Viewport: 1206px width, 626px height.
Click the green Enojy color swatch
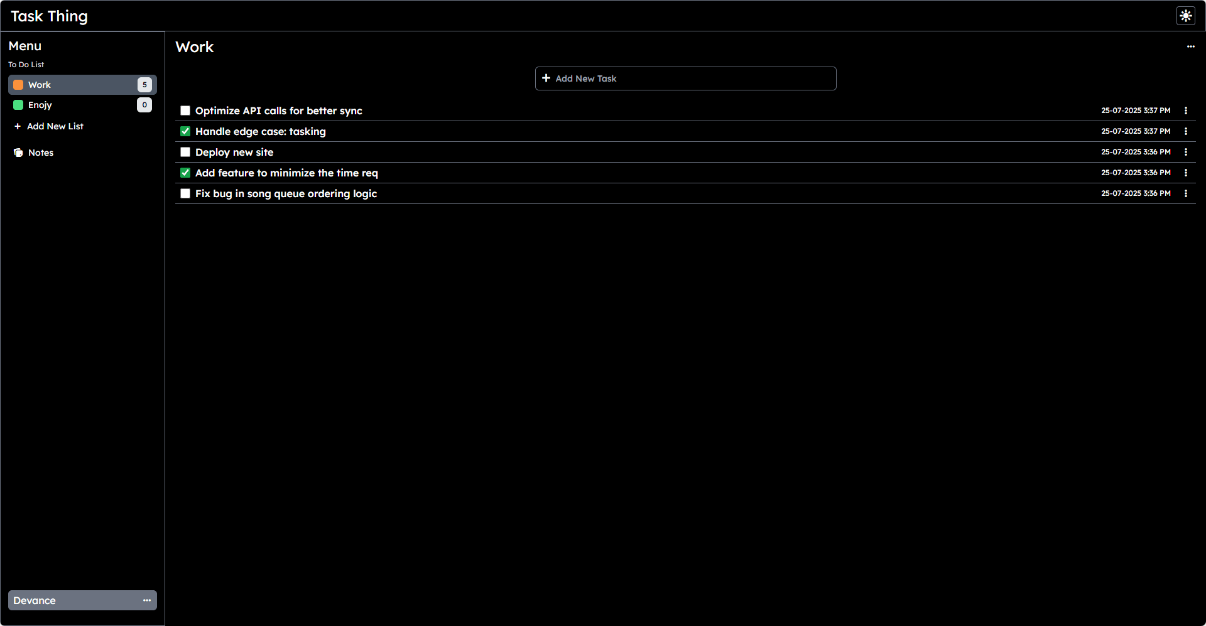tap(18, 105)
